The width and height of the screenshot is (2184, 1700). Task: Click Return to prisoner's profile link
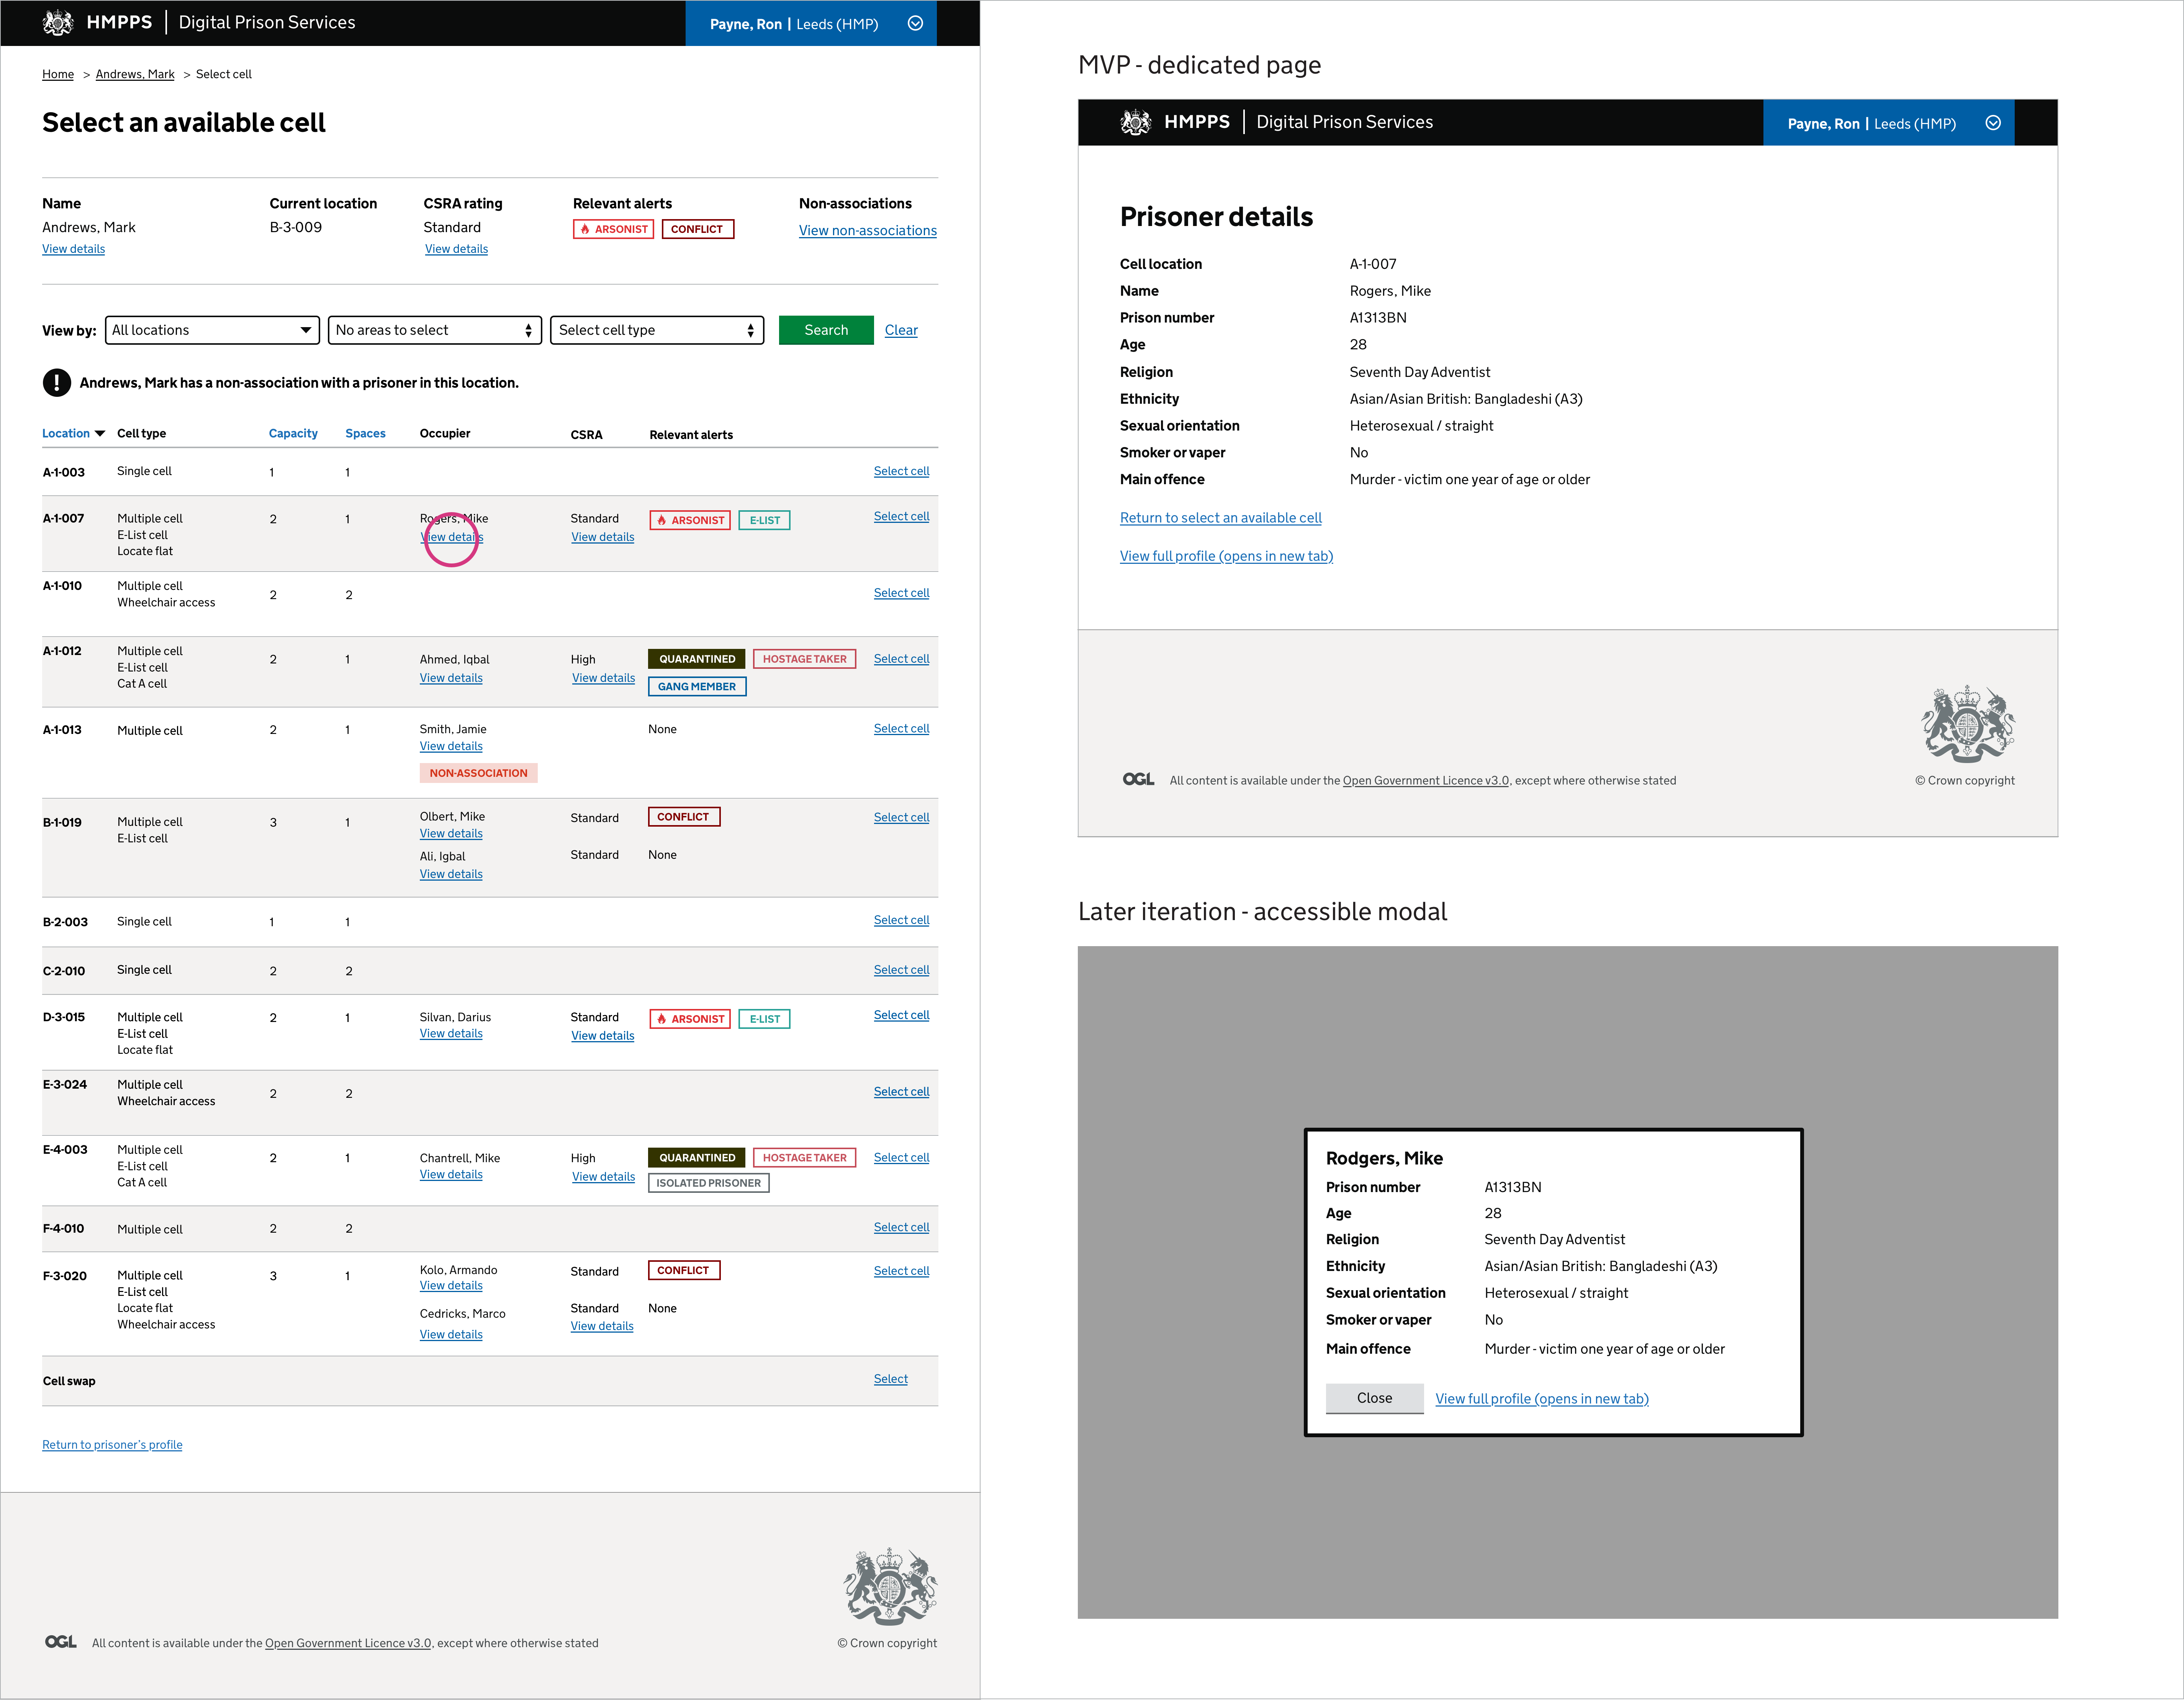(112, 1445)
